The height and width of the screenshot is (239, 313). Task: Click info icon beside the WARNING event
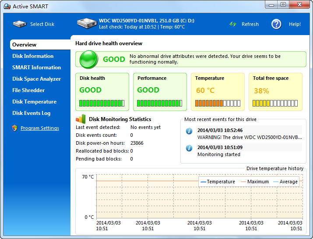tap(189, 131)
